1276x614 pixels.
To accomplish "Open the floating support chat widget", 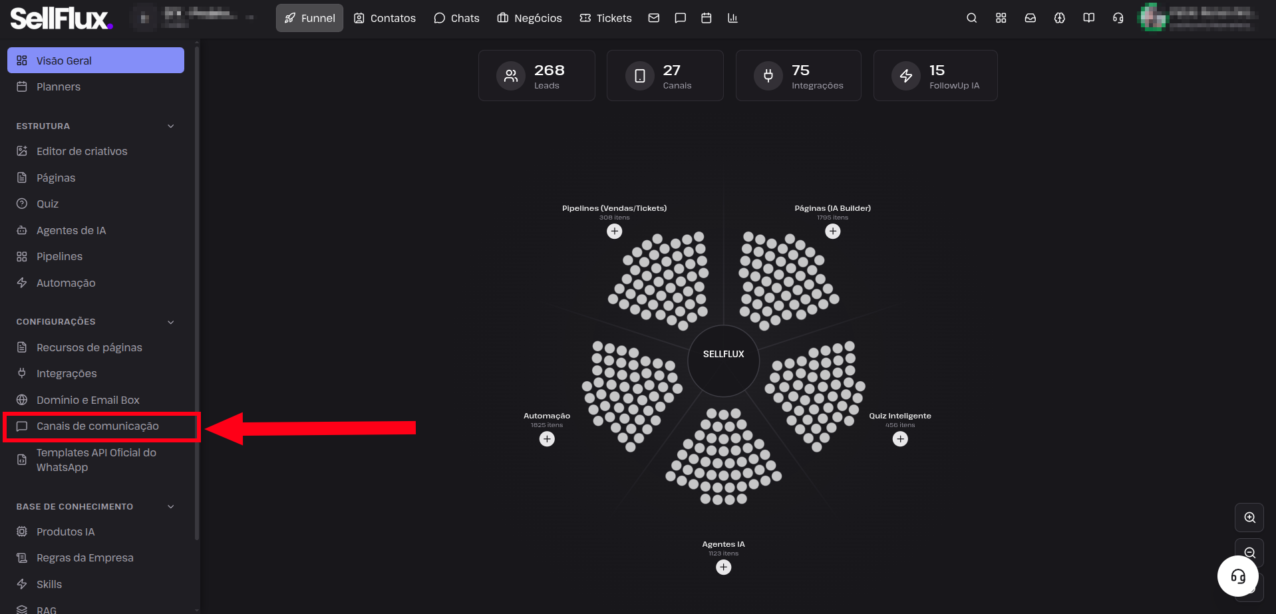I will [x=1237, y=576].
